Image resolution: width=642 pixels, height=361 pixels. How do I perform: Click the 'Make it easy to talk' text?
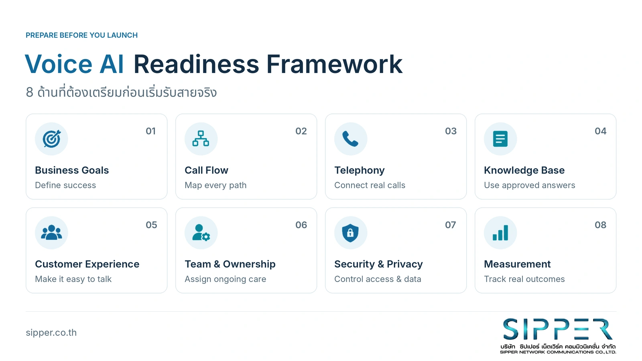click(73, 279)
